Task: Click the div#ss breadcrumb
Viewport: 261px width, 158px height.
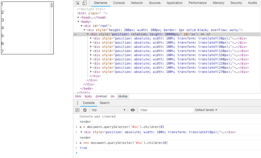Action: pos(123,96)
